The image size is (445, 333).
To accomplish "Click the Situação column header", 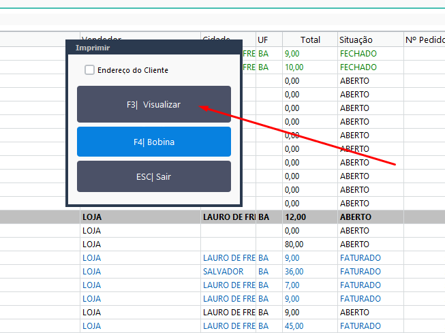I will click(370, 39).
